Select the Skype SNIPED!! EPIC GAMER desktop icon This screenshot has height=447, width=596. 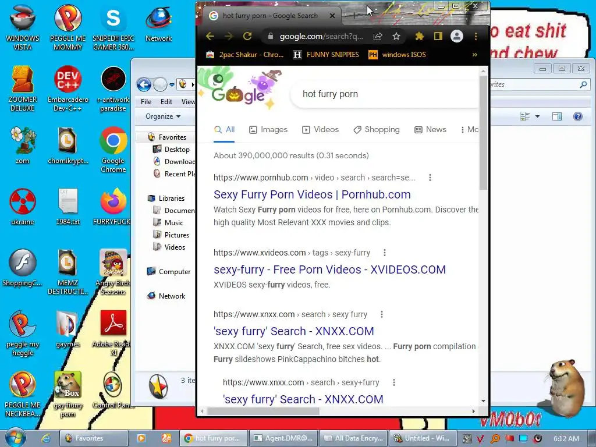tap(113, 27)
